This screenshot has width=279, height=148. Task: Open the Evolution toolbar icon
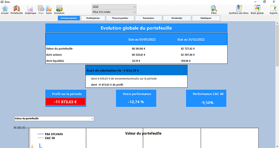tap(59, 10)
